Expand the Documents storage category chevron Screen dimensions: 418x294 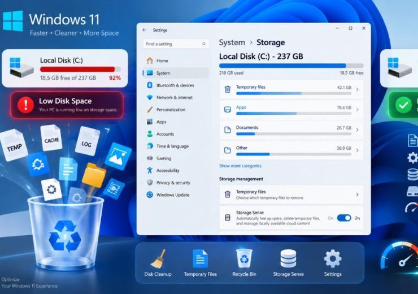pyautogui.click(x=357, y=130)
